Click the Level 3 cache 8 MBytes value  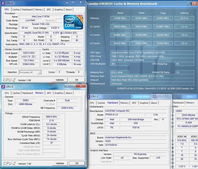click(x=62, y=64)
